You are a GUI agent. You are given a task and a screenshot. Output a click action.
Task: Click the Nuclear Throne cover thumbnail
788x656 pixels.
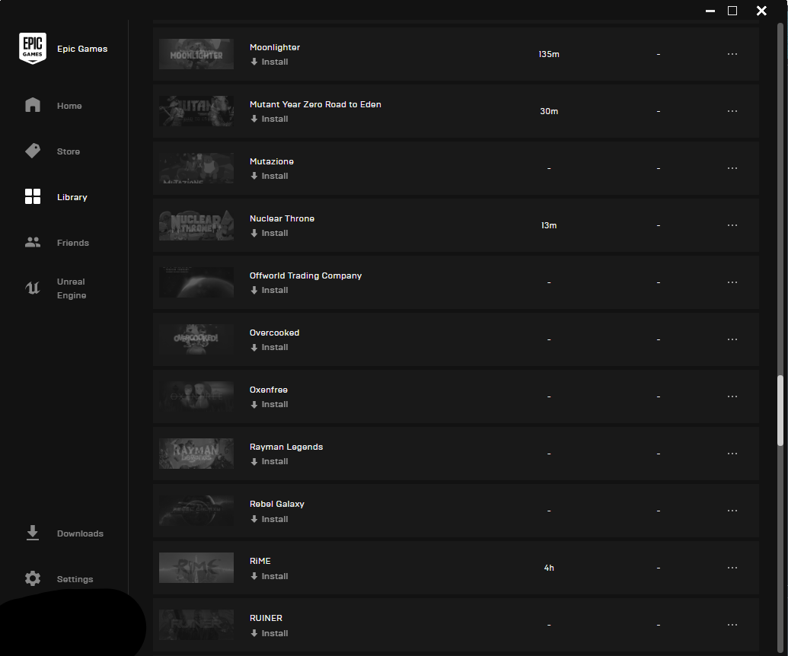[x=196, y=225]
